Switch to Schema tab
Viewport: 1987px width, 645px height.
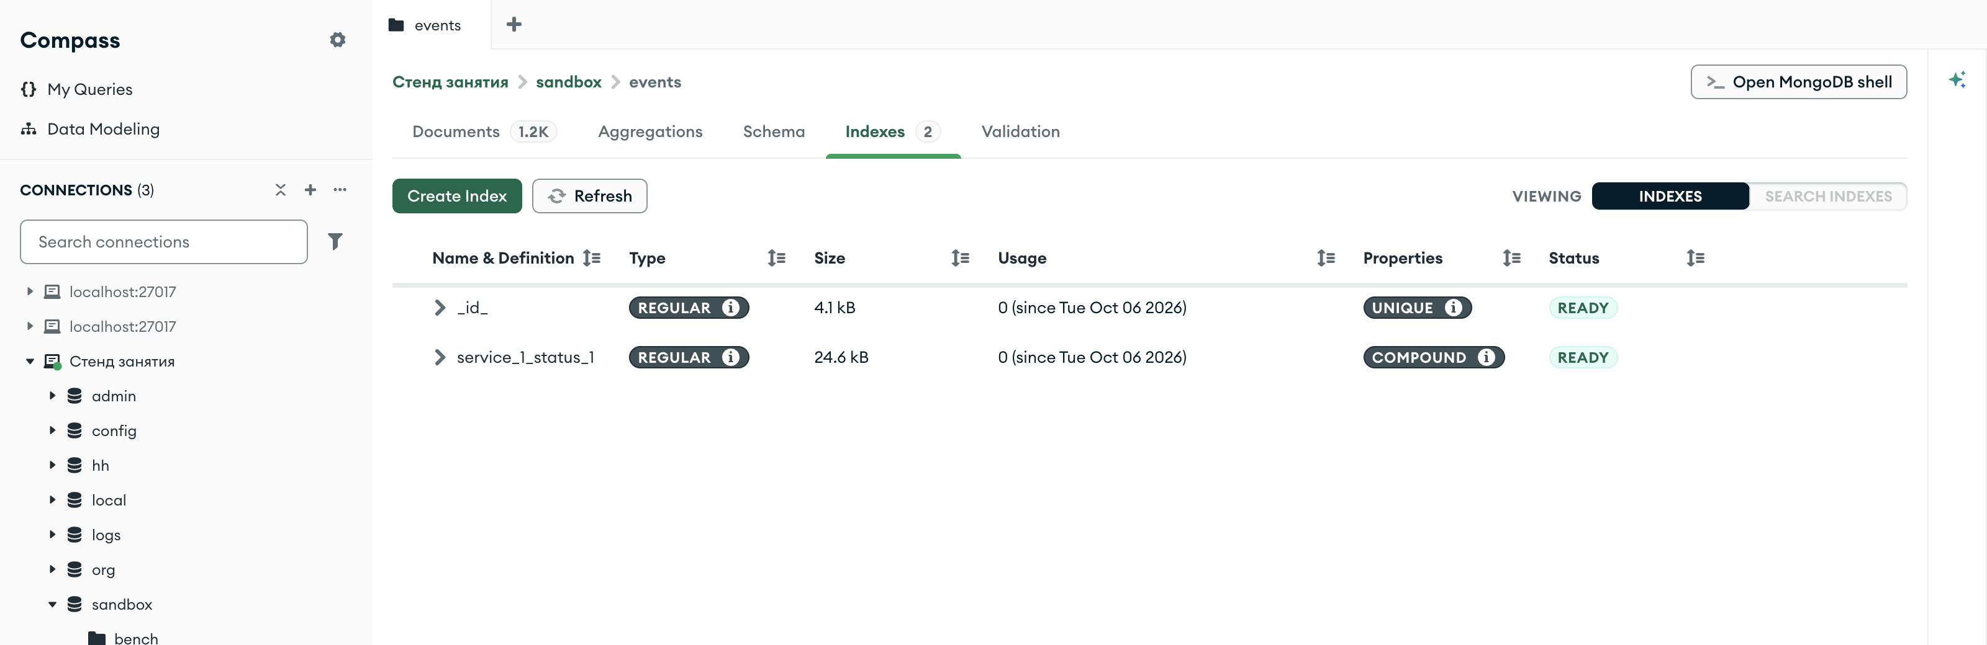click(x=774, y=131)
